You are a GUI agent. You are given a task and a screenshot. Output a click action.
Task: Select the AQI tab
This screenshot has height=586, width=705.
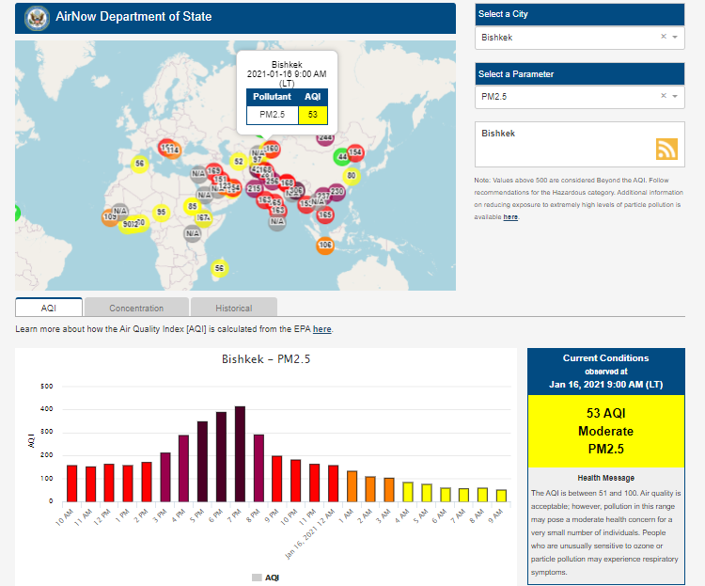click(49, 308)
